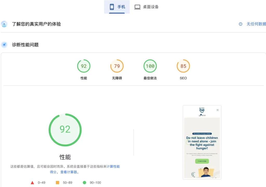Screen dimensions: 266x187
Task: Click the phone icon on the 手机 tab
Action: pyautogui.click(x=112, y=7)
